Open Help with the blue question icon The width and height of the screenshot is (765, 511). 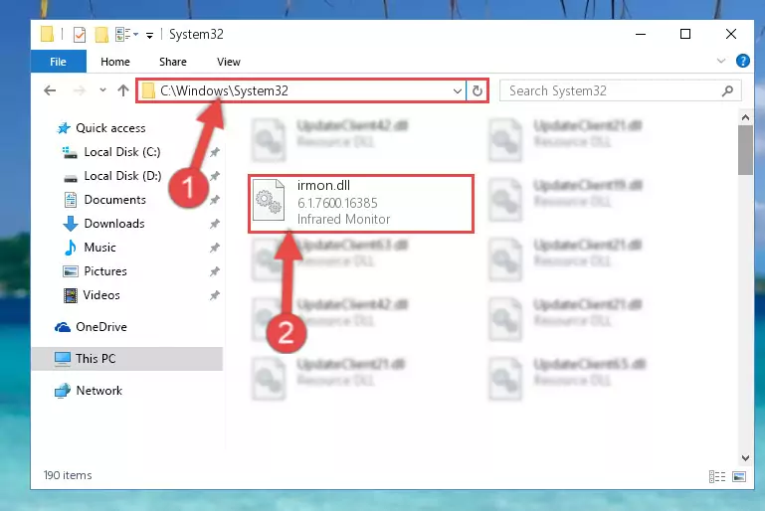pos(742,61)
